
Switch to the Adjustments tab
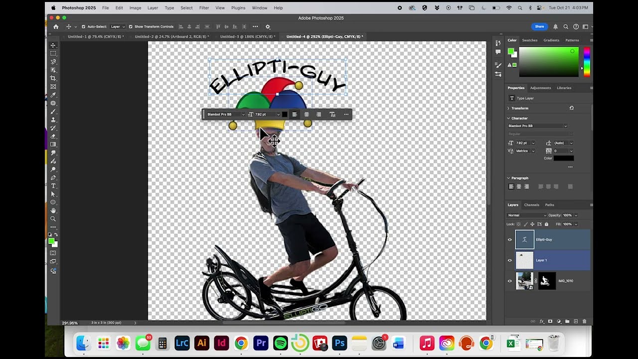(540, 88)
